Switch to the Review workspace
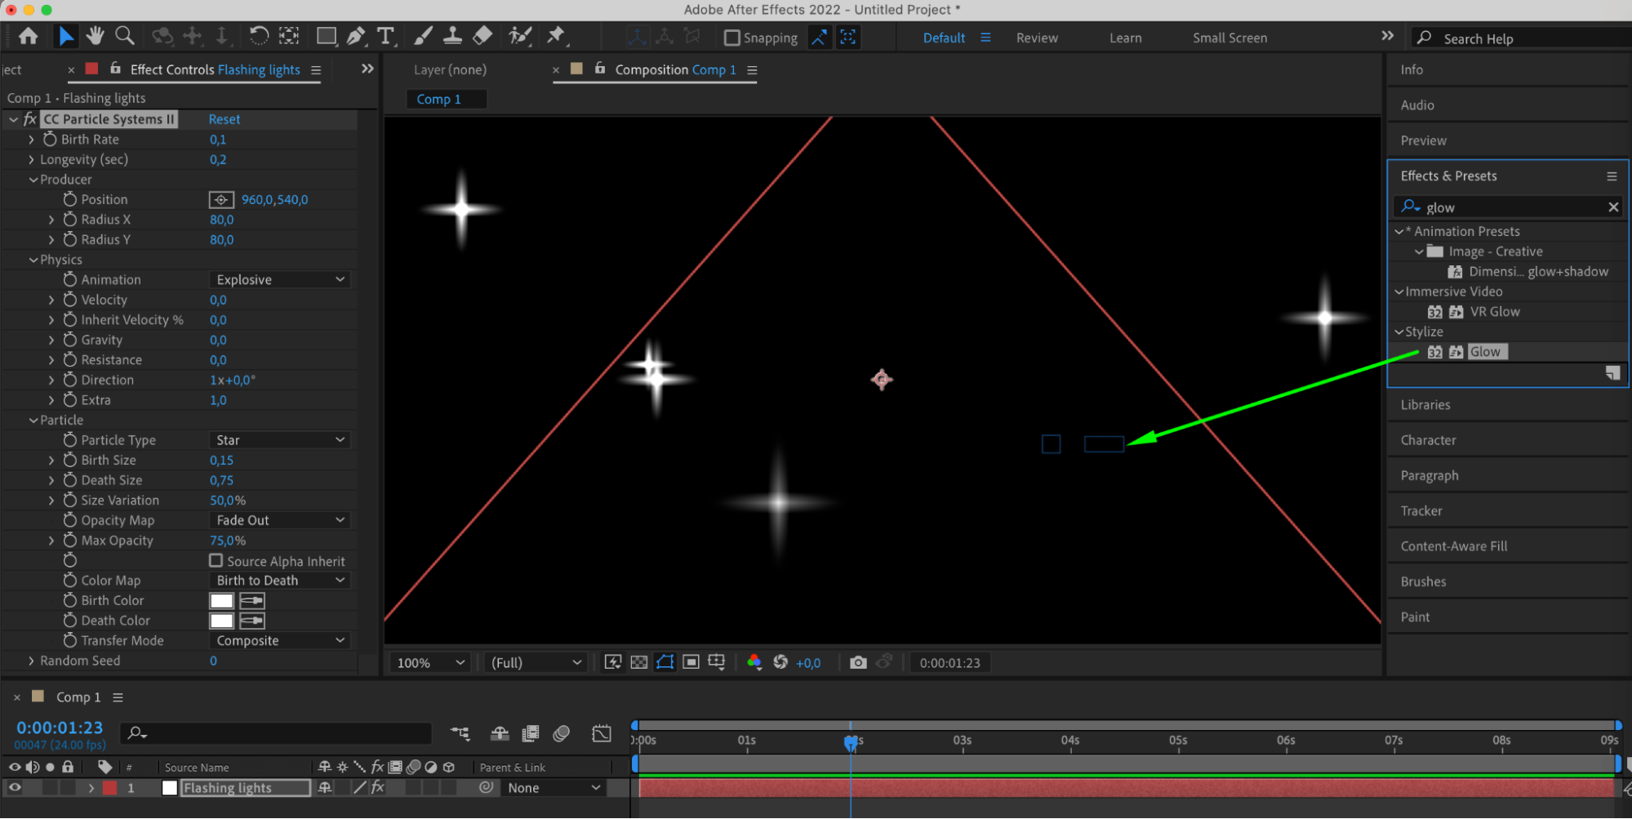Viewport: 1632px width, 819px height. point(1036,38)
